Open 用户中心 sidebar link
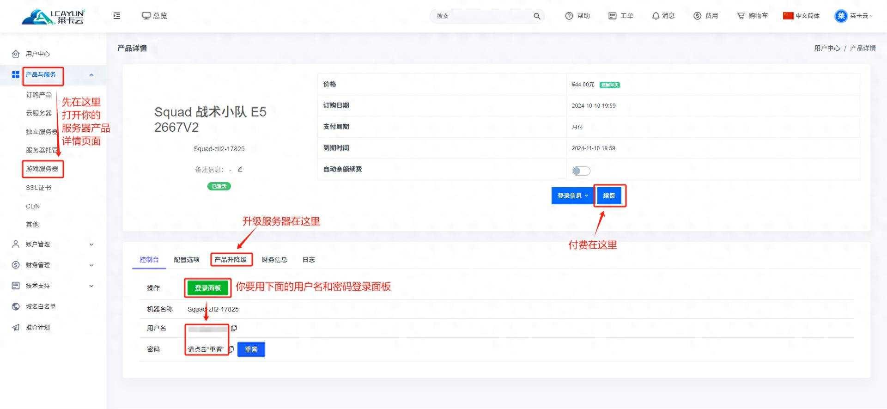887x409 pixels. click(x=38, y=54)
